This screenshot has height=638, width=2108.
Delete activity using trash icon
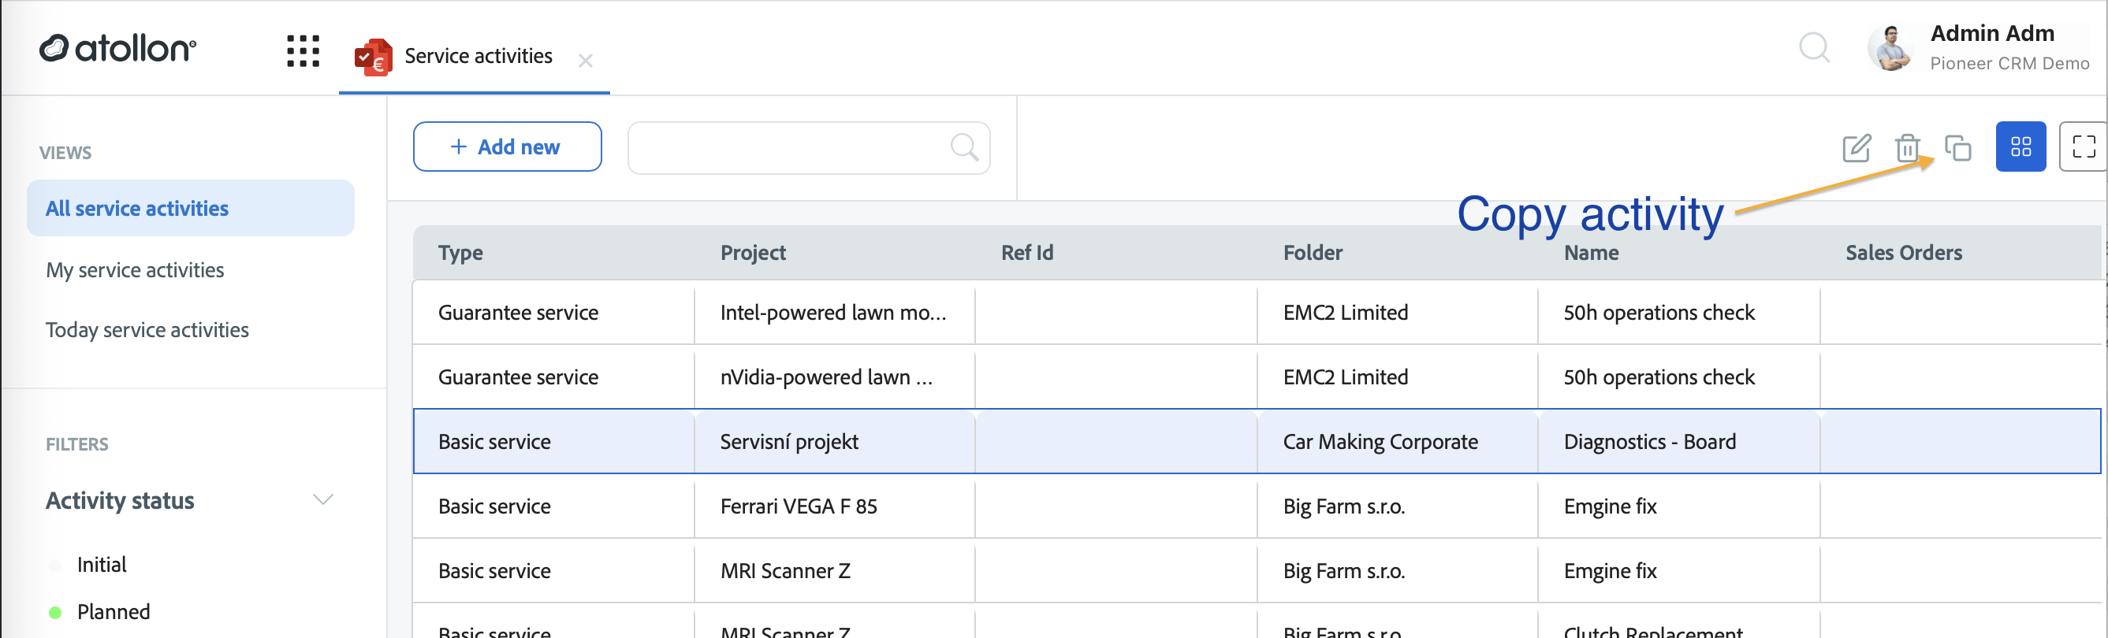click(x=1907, y=148)
